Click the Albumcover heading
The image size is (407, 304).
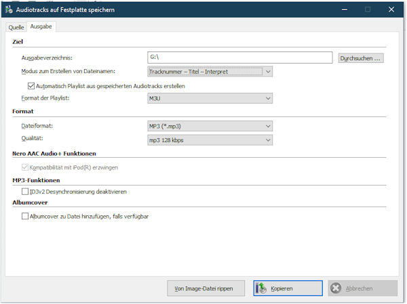30,202
